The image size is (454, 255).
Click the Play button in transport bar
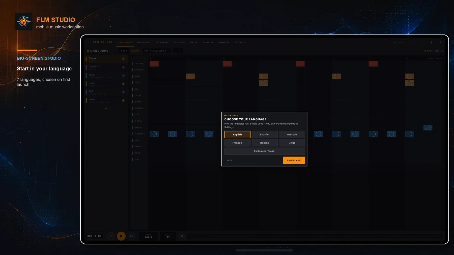(x=121, y=236)
